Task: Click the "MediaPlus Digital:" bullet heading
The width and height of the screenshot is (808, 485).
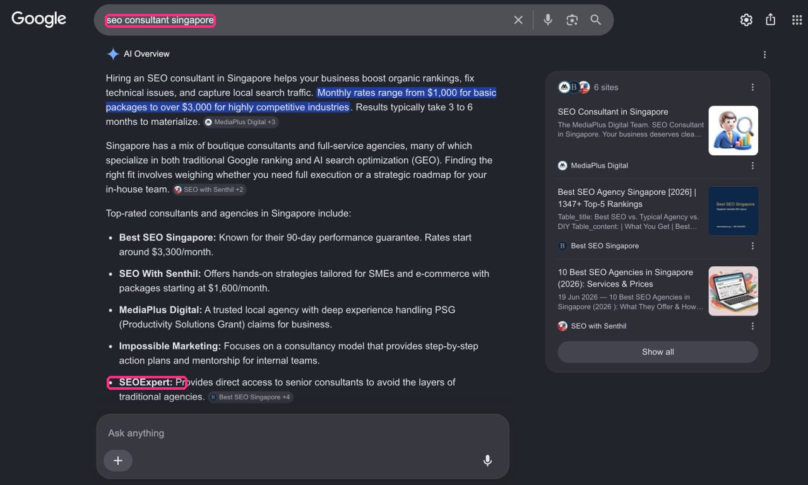Action: 160,310
